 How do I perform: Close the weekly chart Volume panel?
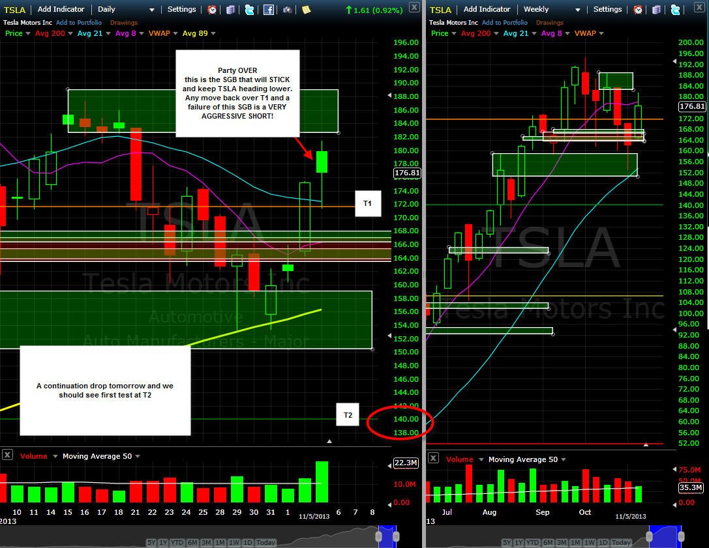(x=433, y=457)
